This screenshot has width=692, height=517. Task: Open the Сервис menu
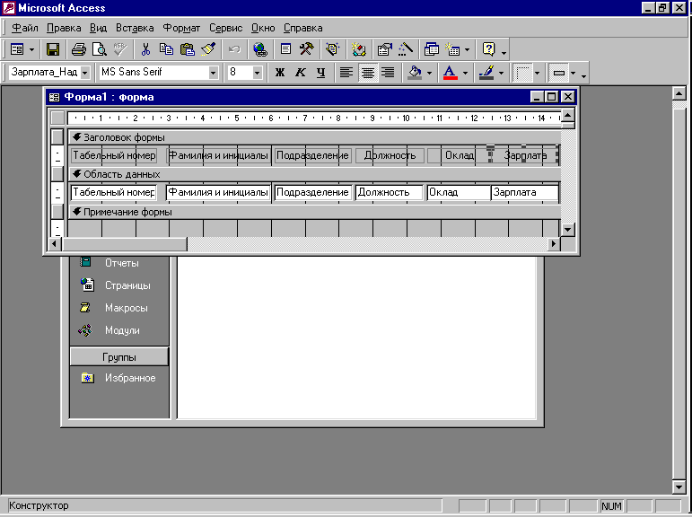[x=225, y=28]
